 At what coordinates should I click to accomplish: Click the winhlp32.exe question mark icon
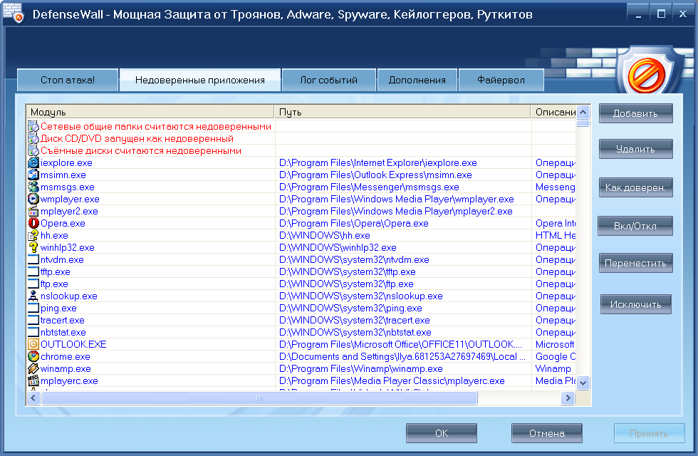tap(33, 248)
